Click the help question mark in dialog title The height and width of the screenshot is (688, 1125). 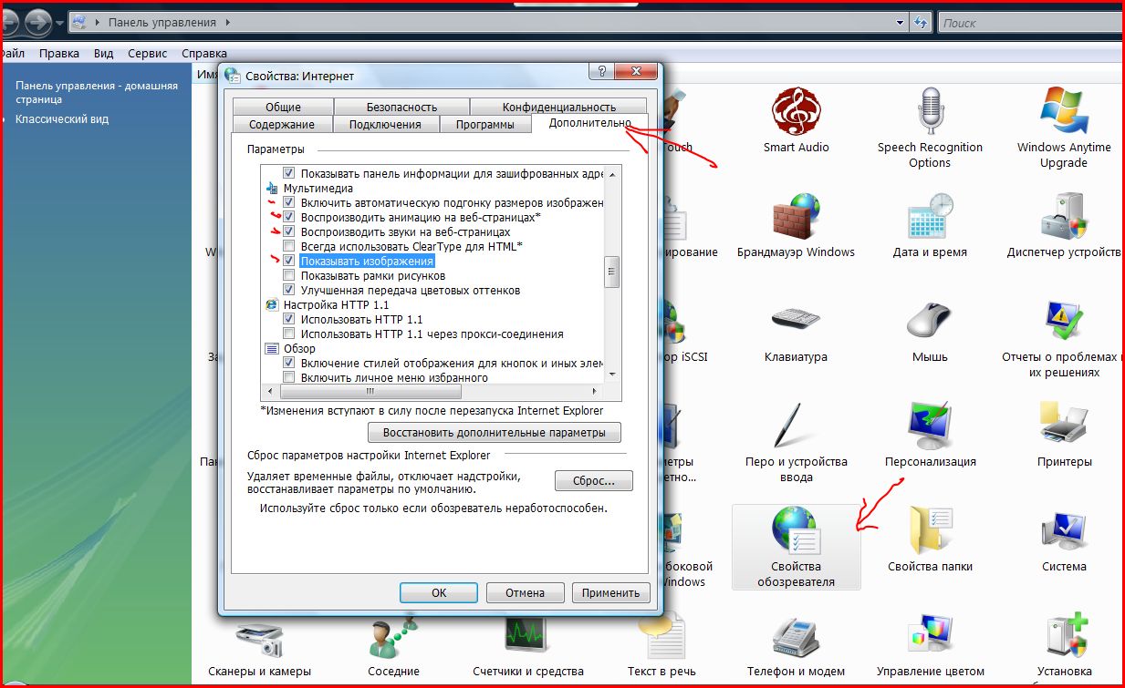[601, 73]
